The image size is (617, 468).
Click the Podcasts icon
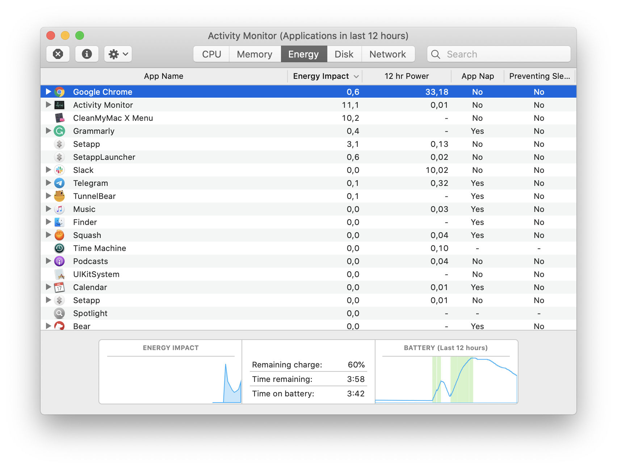[x=59, y=261]
